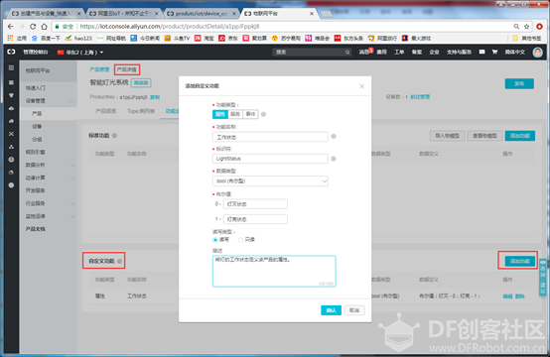Viewport: 550px width, 357px height.
Task: Open the 京东 bookmark
Action: (x=228, y=38)
